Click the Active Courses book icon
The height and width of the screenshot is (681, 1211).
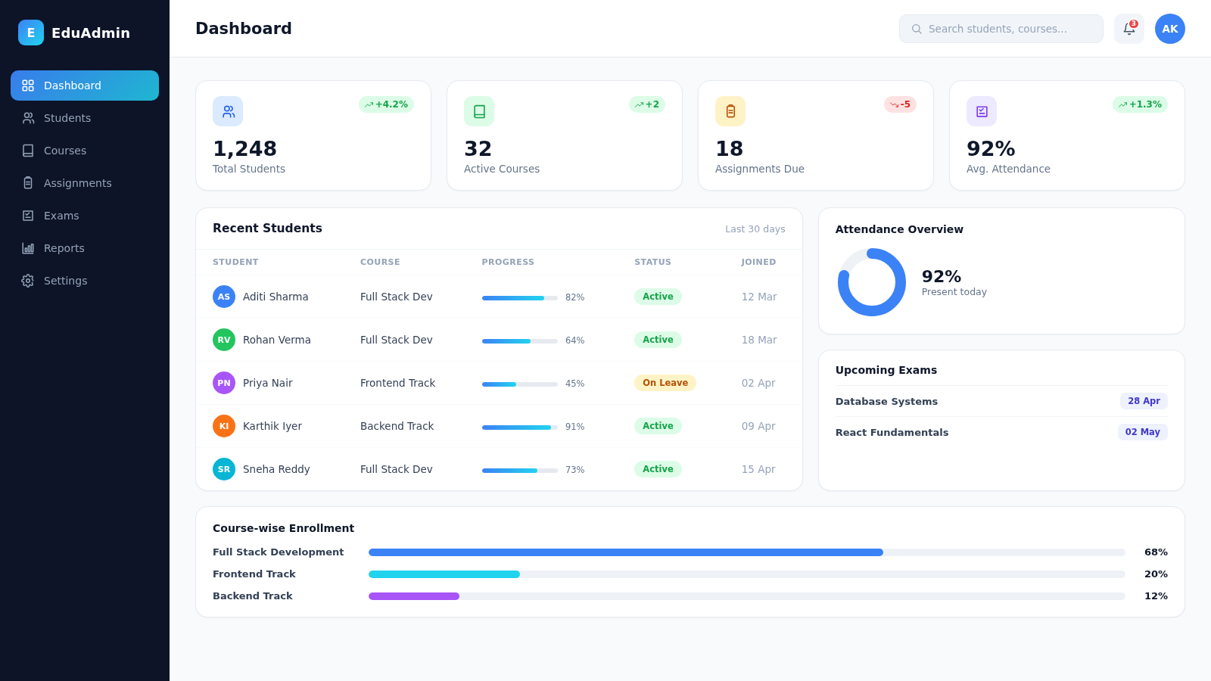coord(479,111)
